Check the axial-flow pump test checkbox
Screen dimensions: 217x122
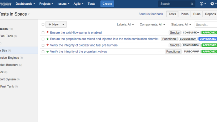point(43,33)
